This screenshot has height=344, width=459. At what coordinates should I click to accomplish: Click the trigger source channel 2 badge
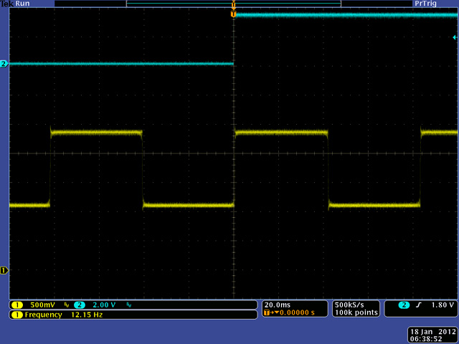click(404, 305)
